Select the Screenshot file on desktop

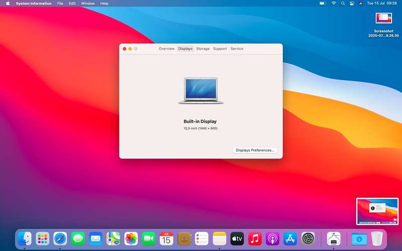[x=383, y=25]
